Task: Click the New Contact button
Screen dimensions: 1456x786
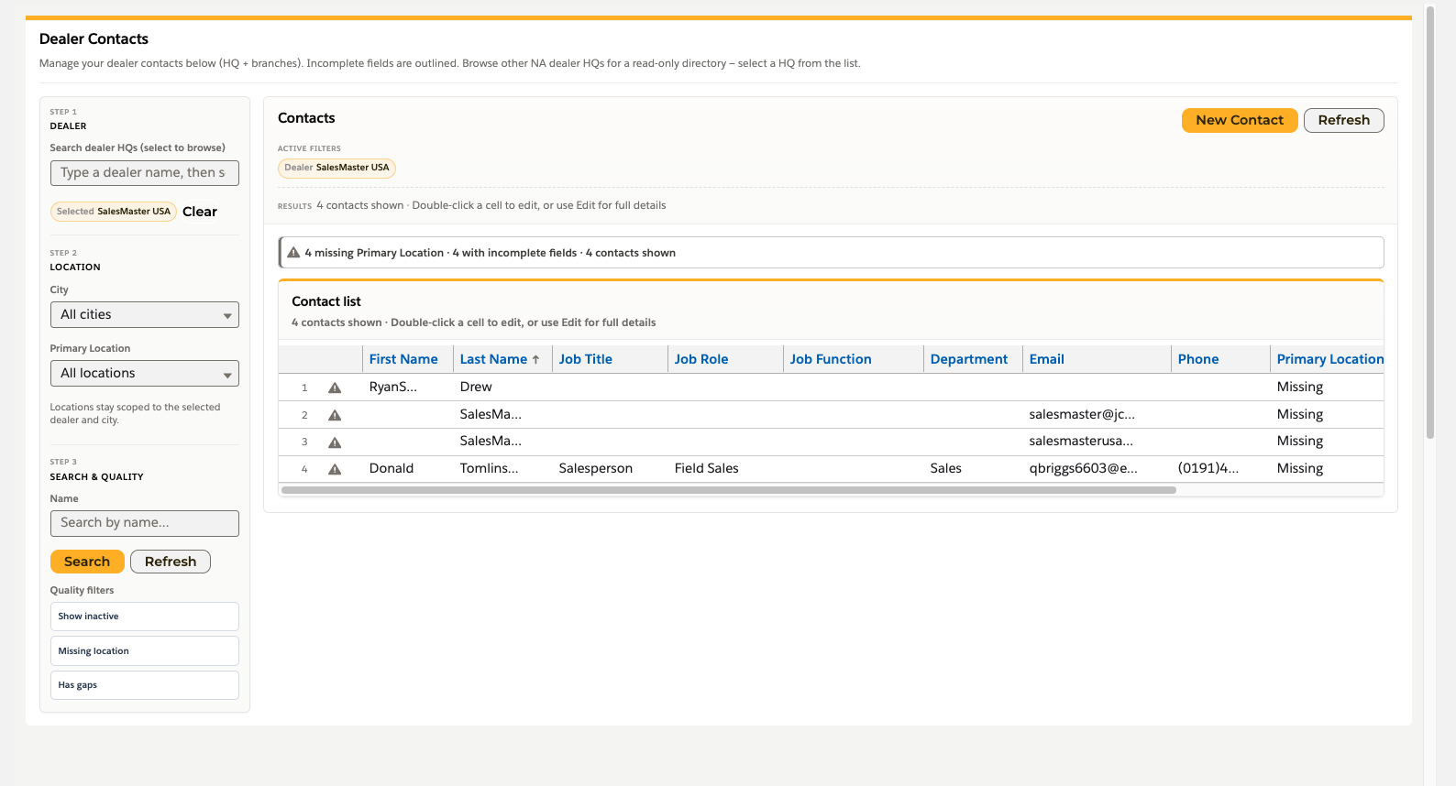Action: coord(1240,120)
